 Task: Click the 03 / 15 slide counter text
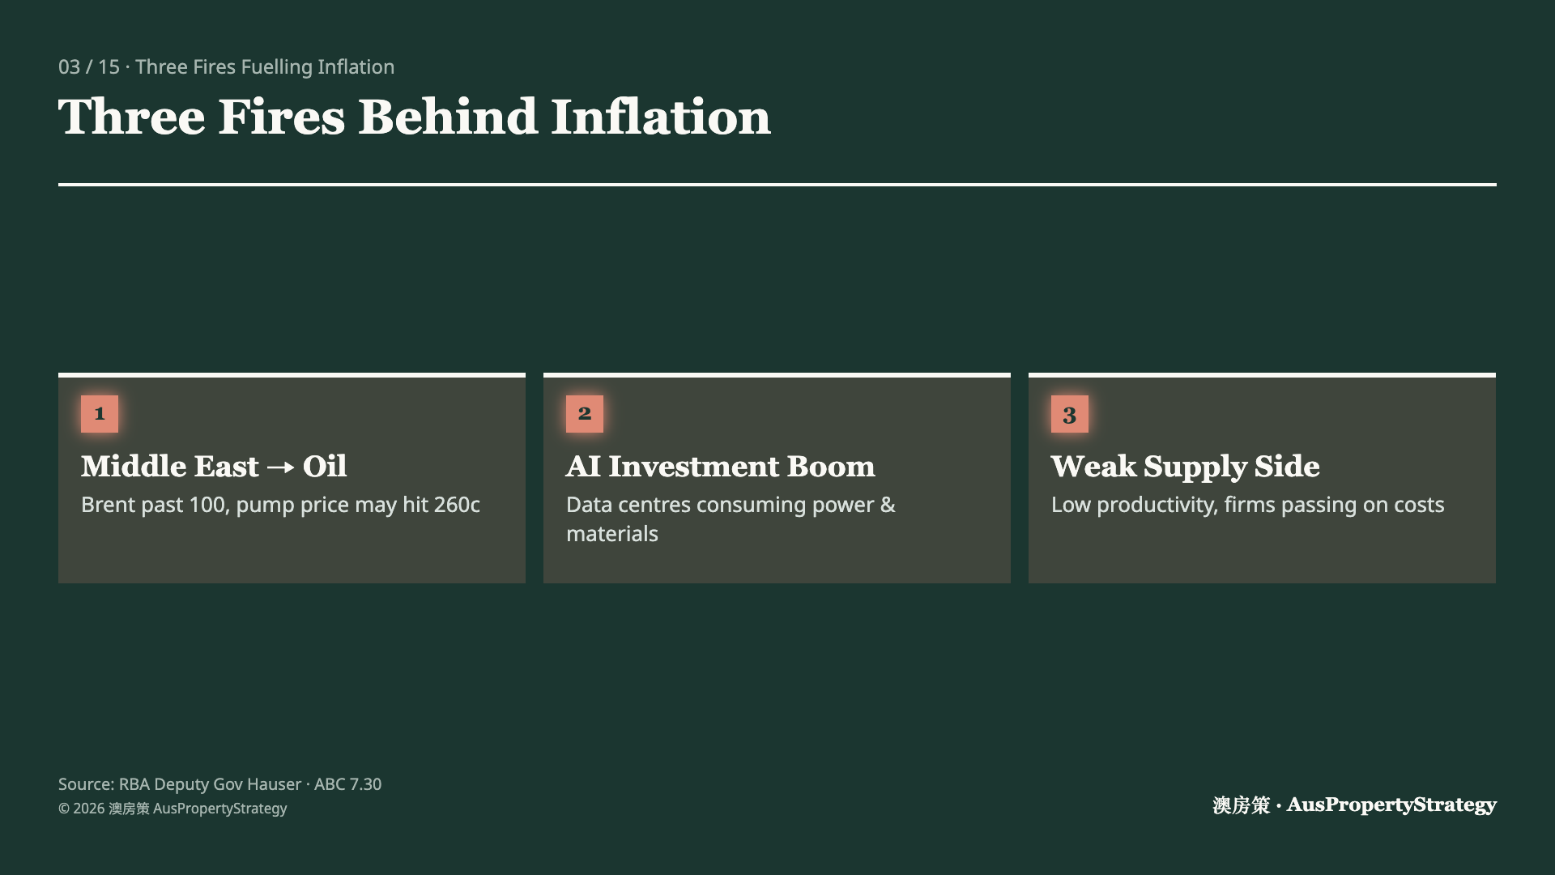point(89,67)
